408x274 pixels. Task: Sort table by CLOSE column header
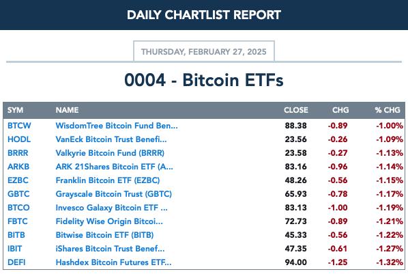point(296,110)
